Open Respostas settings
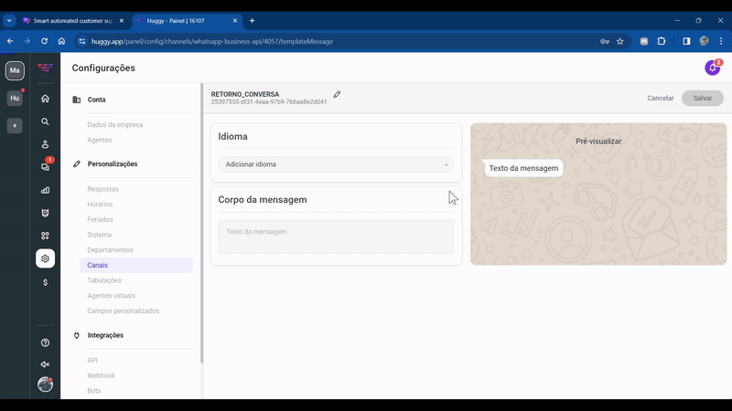The width and height of the screenshot is (732, 411). [102, 189]
